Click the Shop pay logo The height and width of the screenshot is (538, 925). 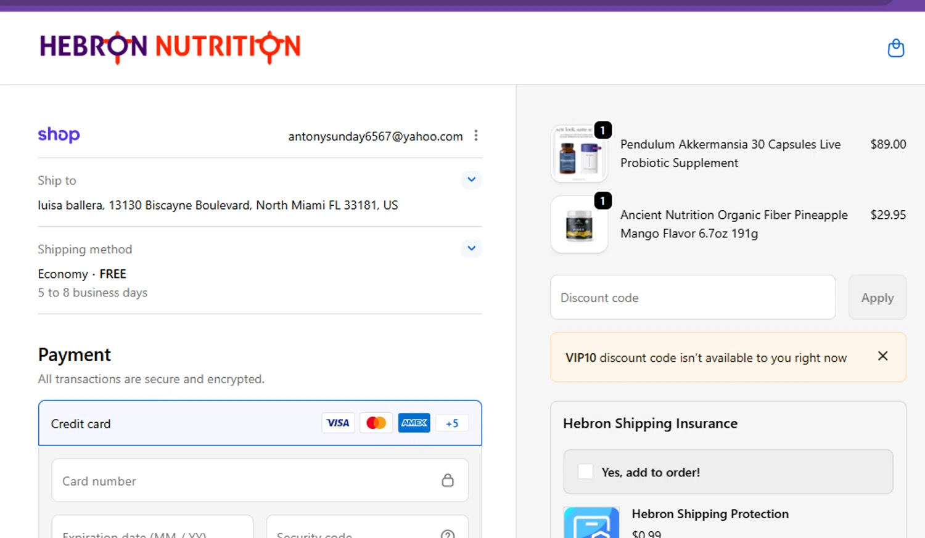point(59,134)
